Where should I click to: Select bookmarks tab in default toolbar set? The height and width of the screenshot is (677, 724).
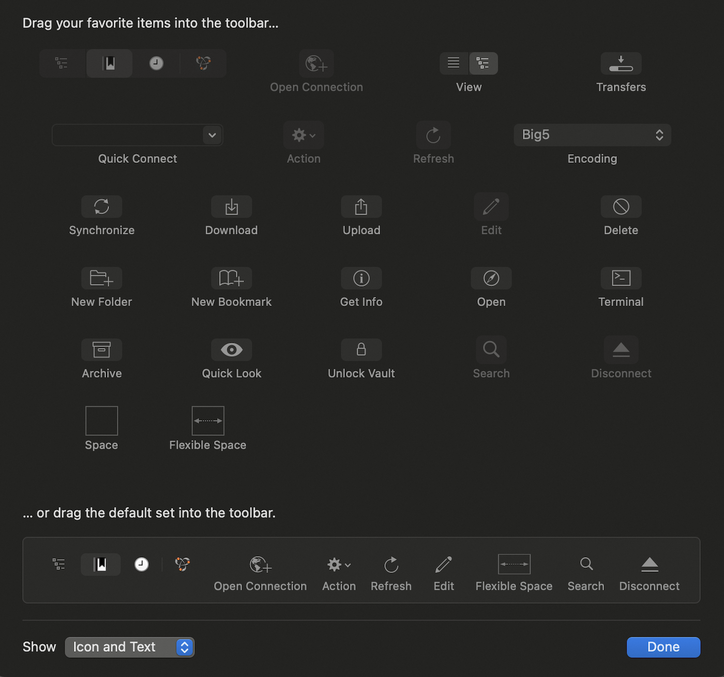[x=101, y=564]
